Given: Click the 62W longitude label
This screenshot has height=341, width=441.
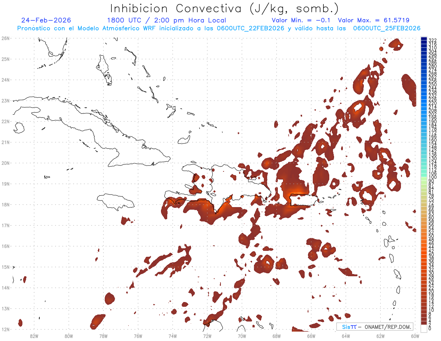Looking at the screenshot, I should (x=380, y=335).
